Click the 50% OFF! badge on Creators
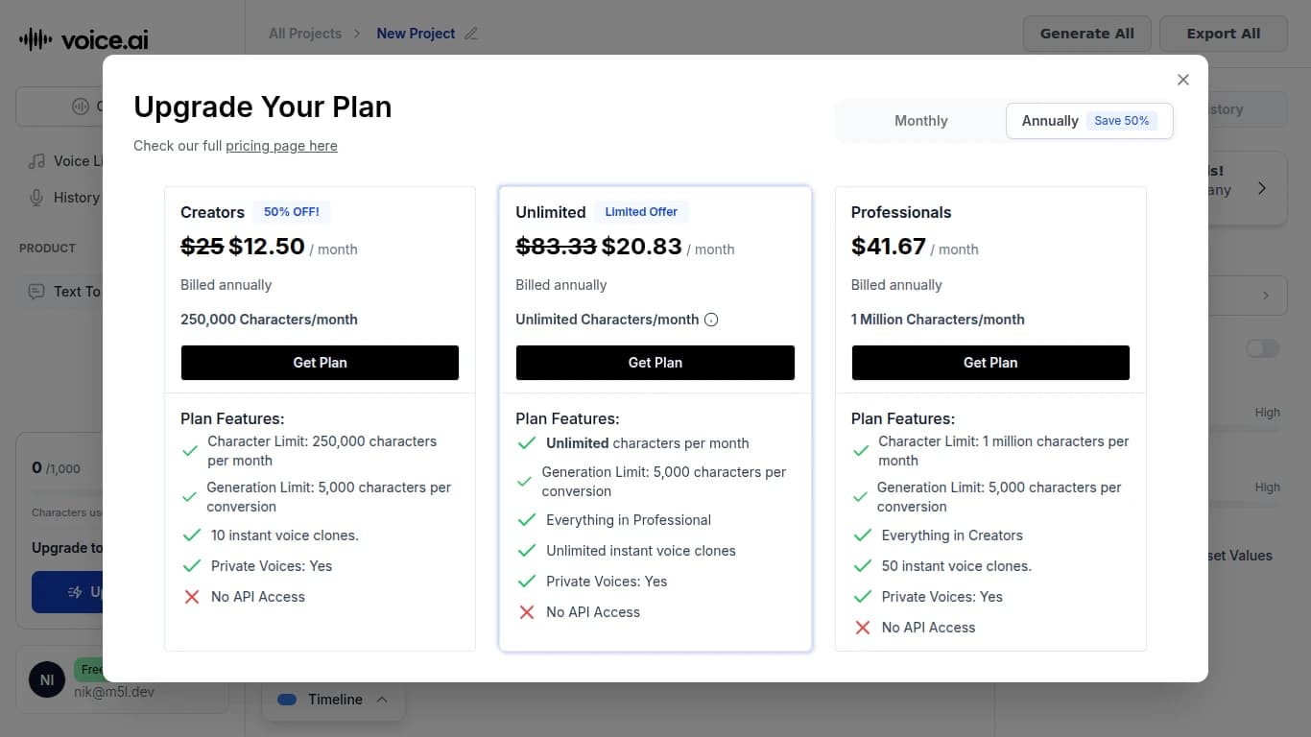 (x=292, y=212)
